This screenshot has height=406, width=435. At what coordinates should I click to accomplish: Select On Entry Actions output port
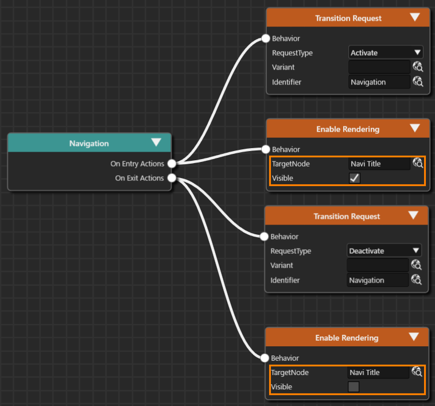(x=172, y=164)
